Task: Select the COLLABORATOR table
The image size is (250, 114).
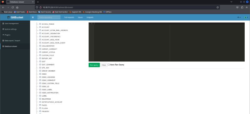Action: pos(48,46)
